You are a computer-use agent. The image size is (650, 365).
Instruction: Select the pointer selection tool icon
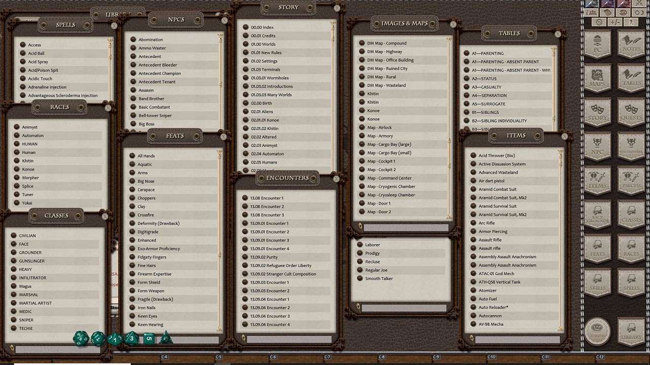coord(631,22)
